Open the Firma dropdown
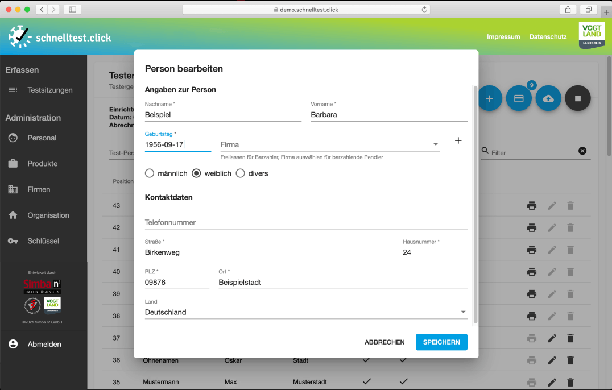The height and width of the screenshot is (390, 612). click(330, 145)
